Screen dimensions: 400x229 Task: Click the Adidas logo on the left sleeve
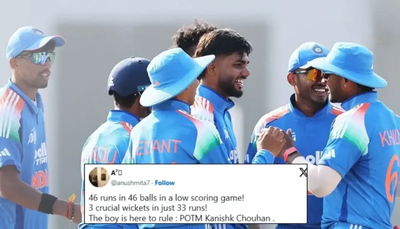click(5, 153)
